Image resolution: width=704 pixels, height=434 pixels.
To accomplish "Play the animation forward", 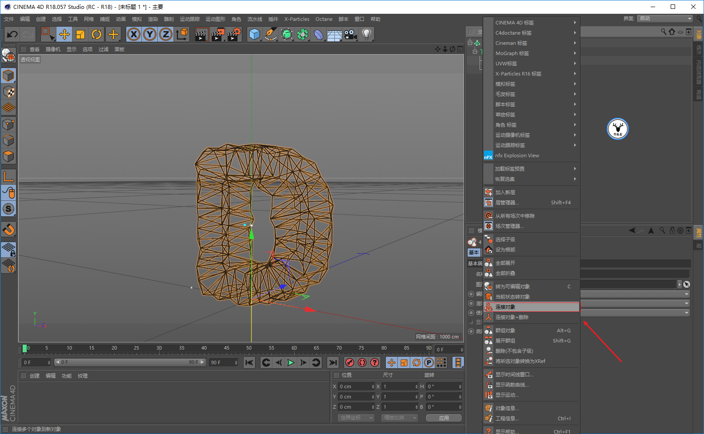I will click(291, 362).
